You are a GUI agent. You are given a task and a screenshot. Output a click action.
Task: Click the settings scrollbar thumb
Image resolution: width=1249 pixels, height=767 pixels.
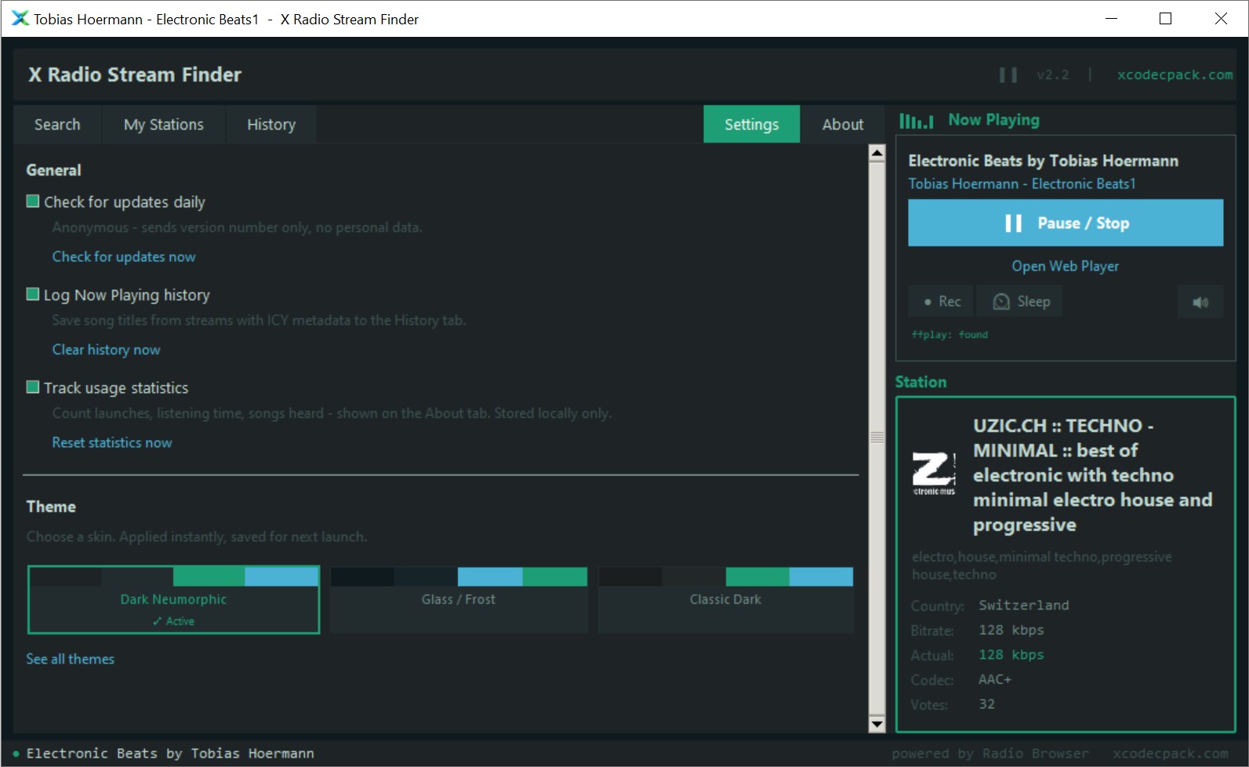pos(877,438)
